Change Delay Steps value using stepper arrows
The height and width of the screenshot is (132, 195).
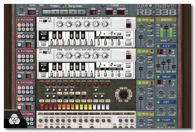click(x=164, y=82)
